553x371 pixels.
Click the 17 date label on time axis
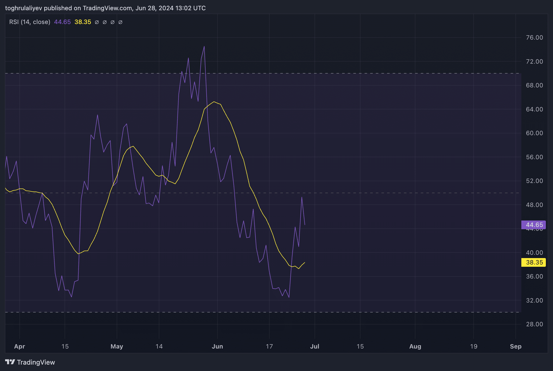point(269,346)
